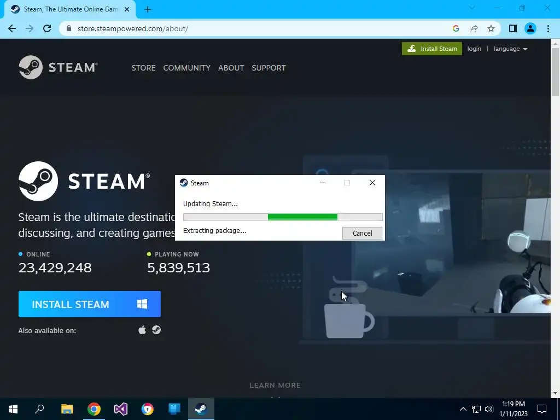Click the volume tray icon
The height and width of the screenshot is (420, 560).
click(489, 409)
